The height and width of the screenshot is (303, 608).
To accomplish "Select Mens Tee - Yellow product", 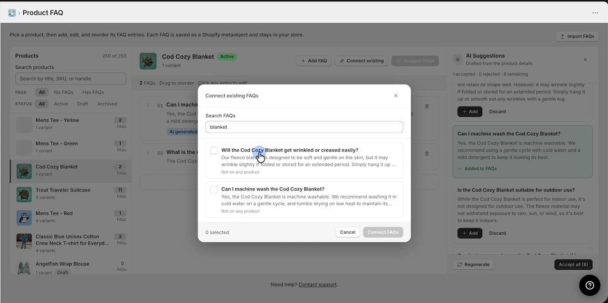I will [71, 124].
